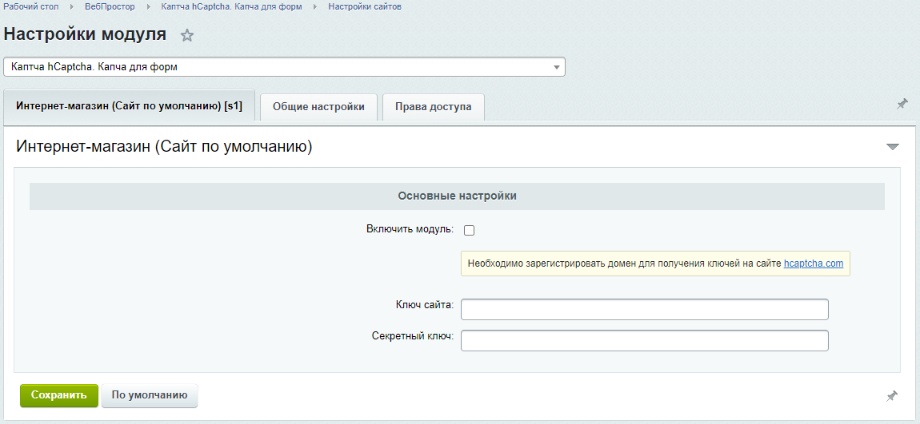Open the module selection dropdown
The height and width of the screenshot is (424, 920).
click(284, 67)
